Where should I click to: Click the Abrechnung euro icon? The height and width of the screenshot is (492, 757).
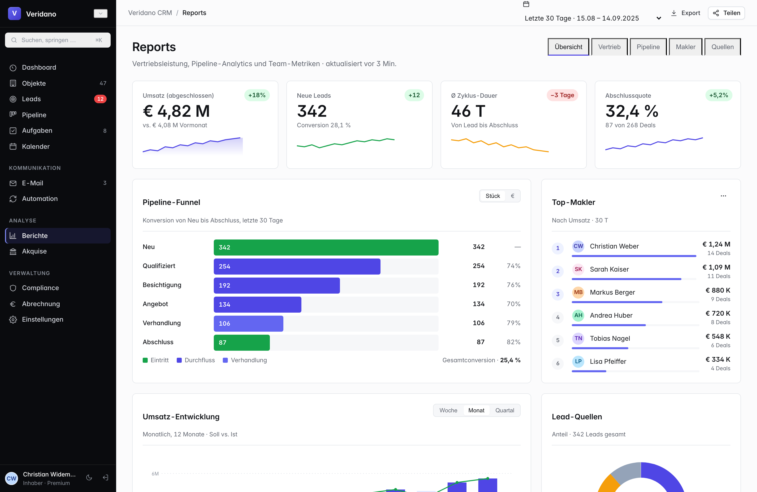tap(13, 304)
